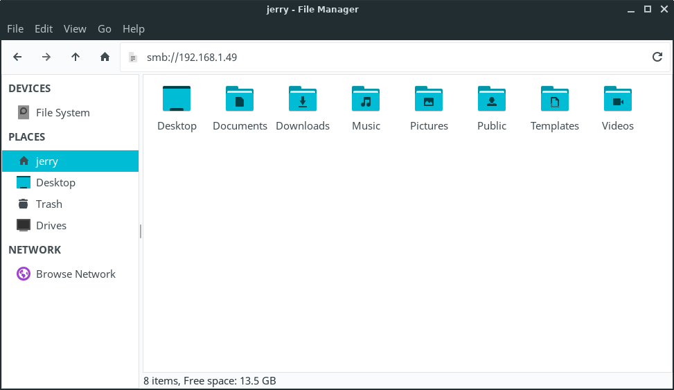Screen dimensions: 674x390
Task: Select Drives in the sidebar
Action: click(x=51, y=225)
